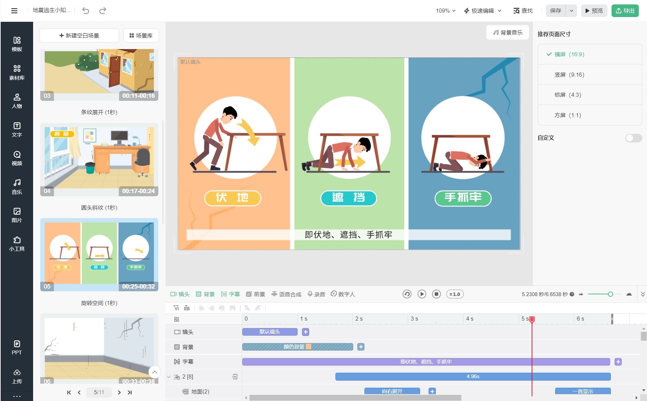Select the 向右展开 animation clip
The image size is (647, 401).
(x=392, y=391)
